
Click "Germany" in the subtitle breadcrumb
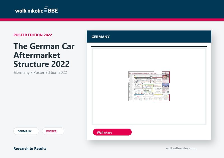(22, 72)
